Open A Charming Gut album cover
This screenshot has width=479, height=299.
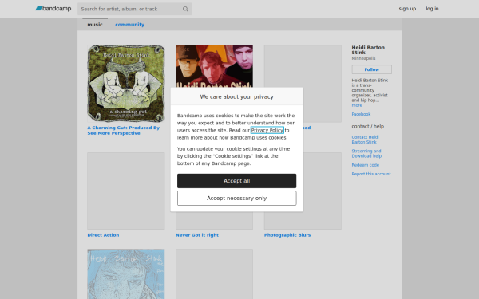tap(126, 84)
